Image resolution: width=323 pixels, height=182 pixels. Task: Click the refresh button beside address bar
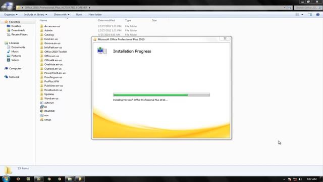290,8
